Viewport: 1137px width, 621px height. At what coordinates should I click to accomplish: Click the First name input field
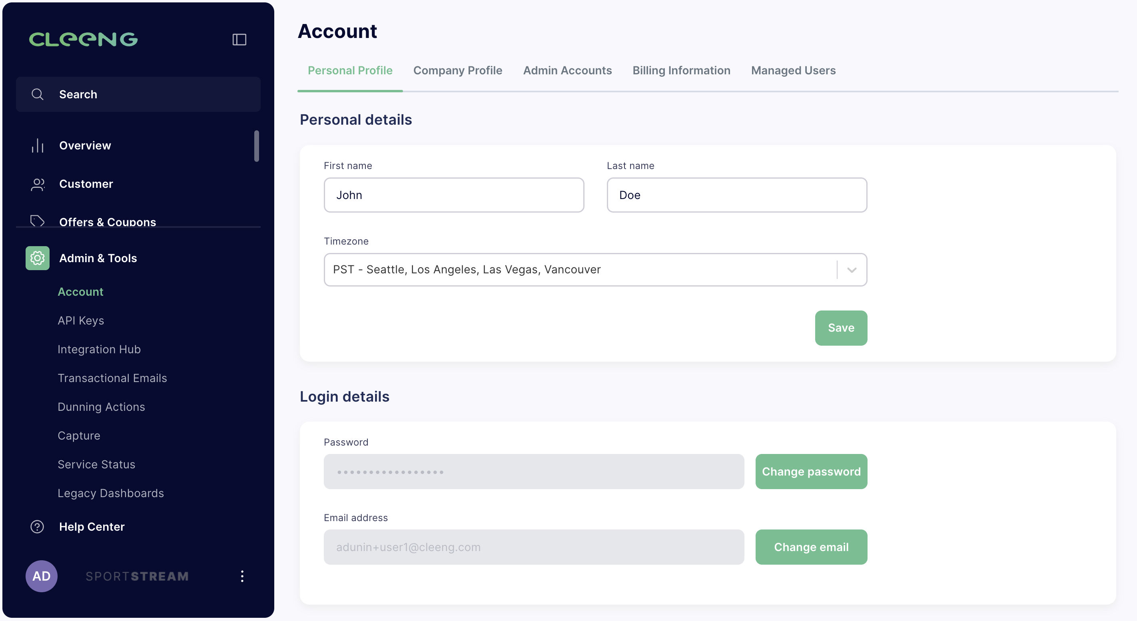pyautogui.click(x=454, y=195)
